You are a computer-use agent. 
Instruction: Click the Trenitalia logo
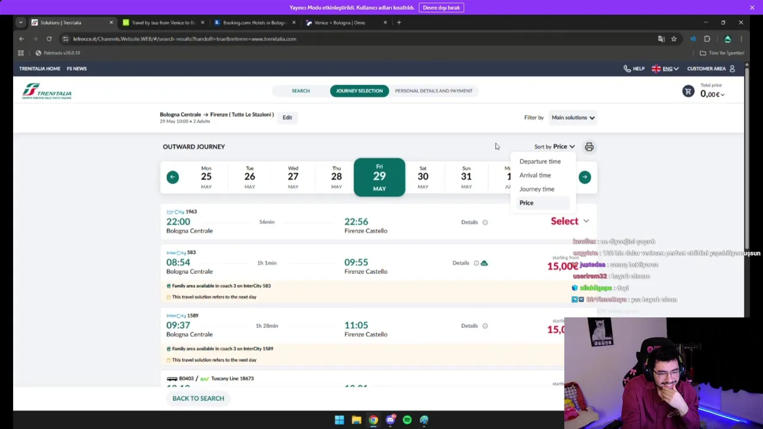click(x=46, y=91)
